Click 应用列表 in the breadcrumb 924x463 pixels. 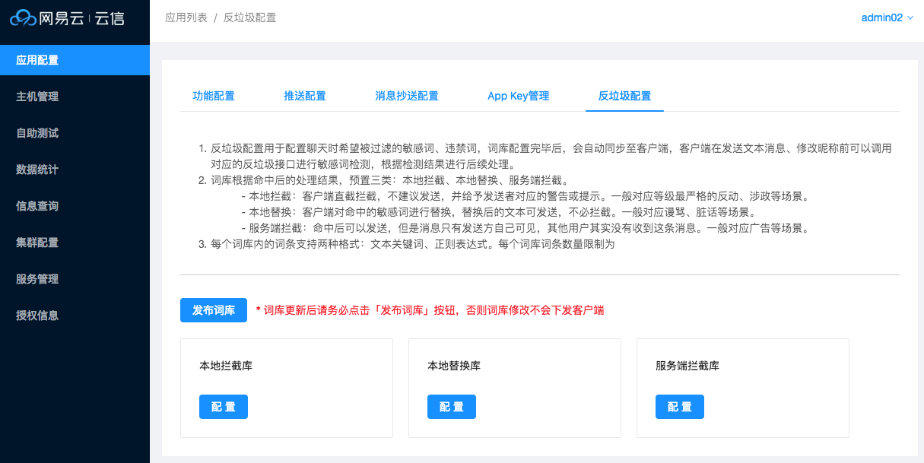[186, 17]
